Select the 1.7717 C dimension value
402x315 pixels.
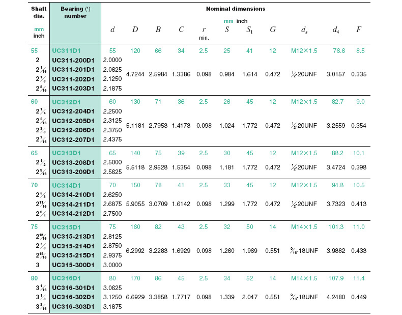point(181,297)
